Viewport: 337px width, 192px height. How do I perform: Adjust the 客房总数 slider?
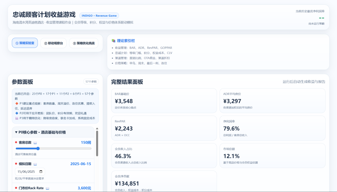[x=53, y=149]
